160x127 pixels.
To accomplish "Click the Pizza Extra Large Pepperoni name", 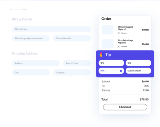I will pyautogui.click(x=126, y=42).
